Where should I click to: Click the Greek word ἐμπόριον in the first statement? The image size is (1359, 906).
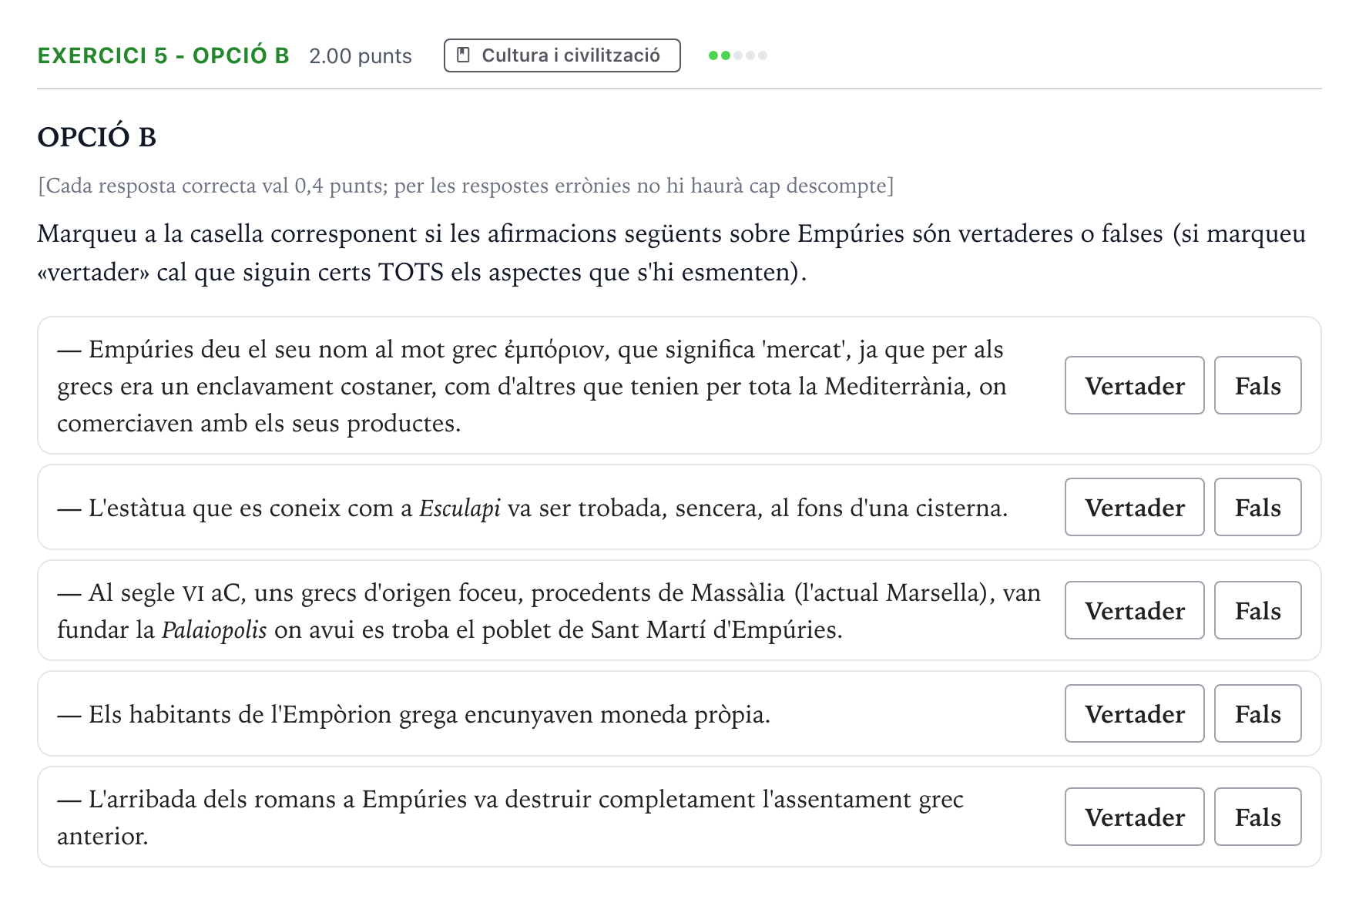(x=554, y=350)
